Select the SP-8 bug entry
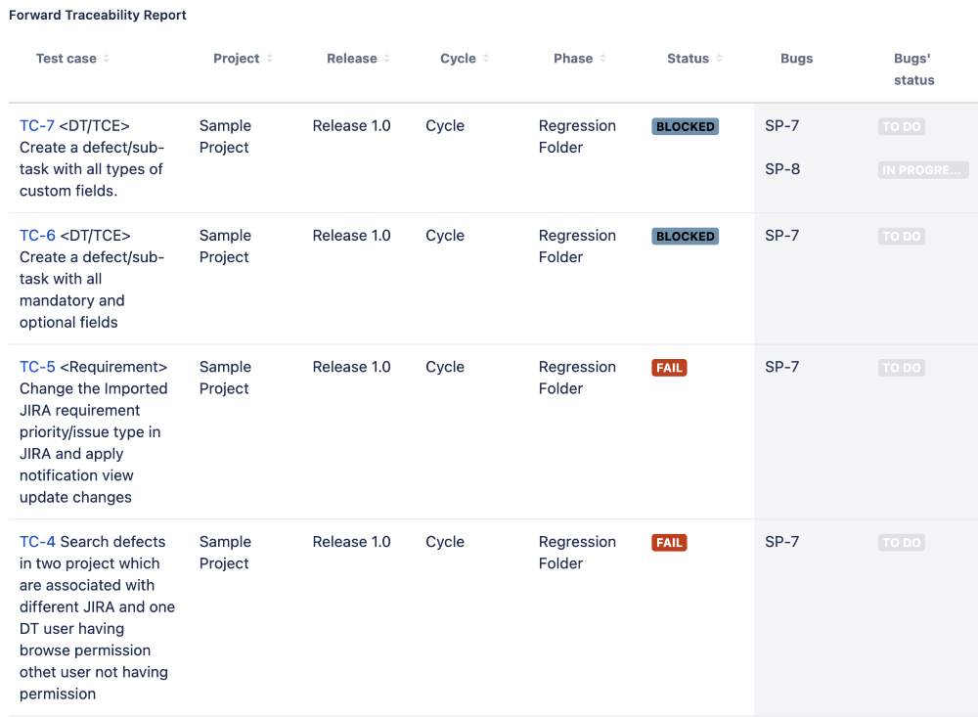Viewport: 978px width, 717px height. coord(782,169)
